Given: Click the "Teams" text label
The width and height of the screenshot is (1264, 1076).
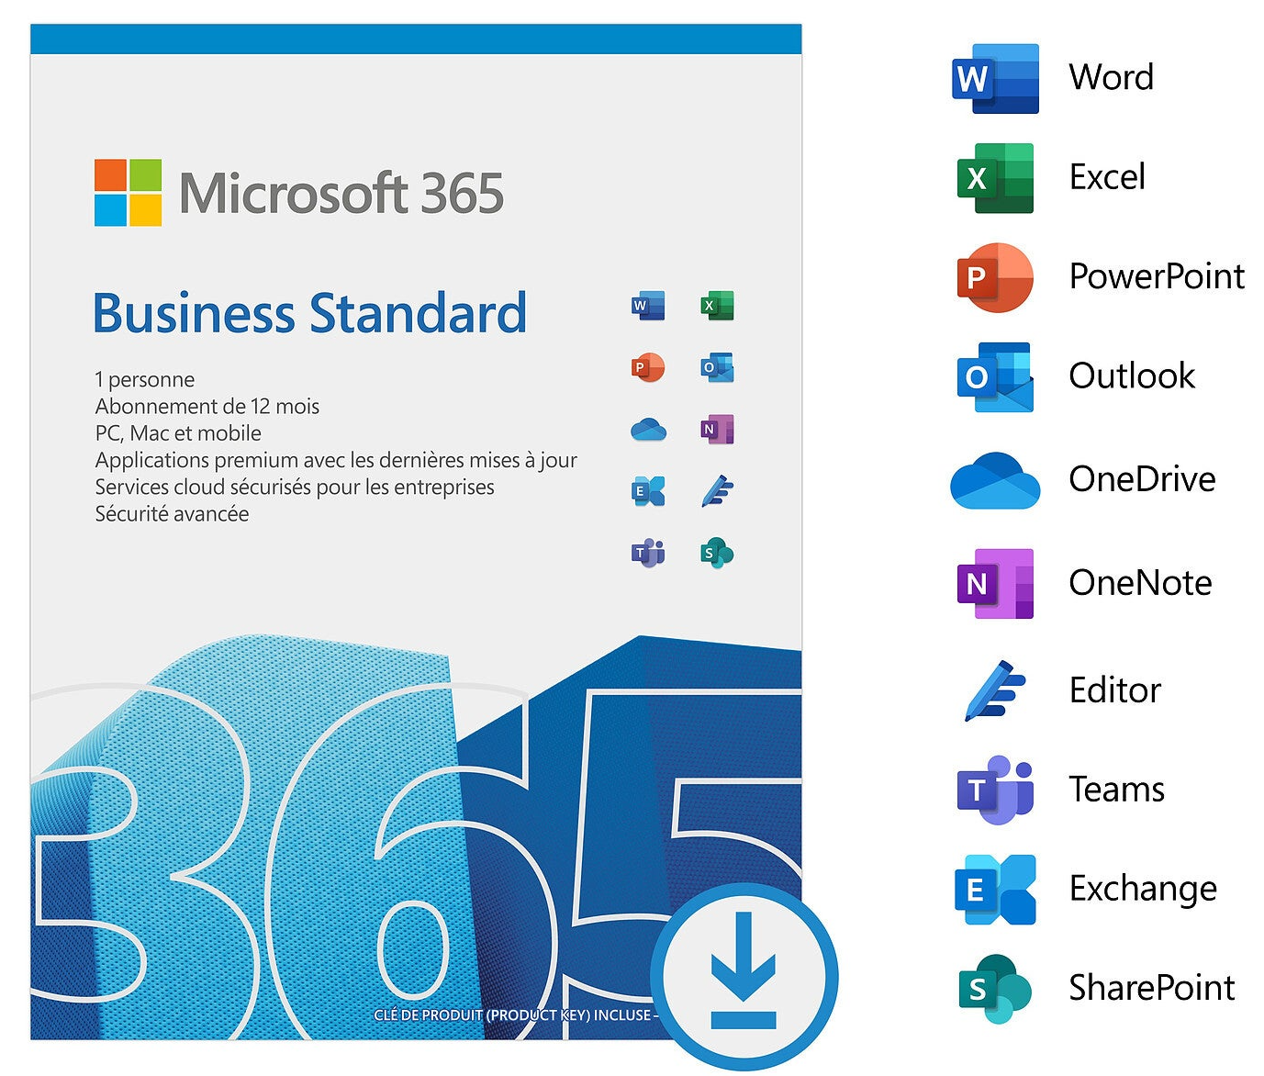Looking at the screenshot, I should [x=1116, y=789].
